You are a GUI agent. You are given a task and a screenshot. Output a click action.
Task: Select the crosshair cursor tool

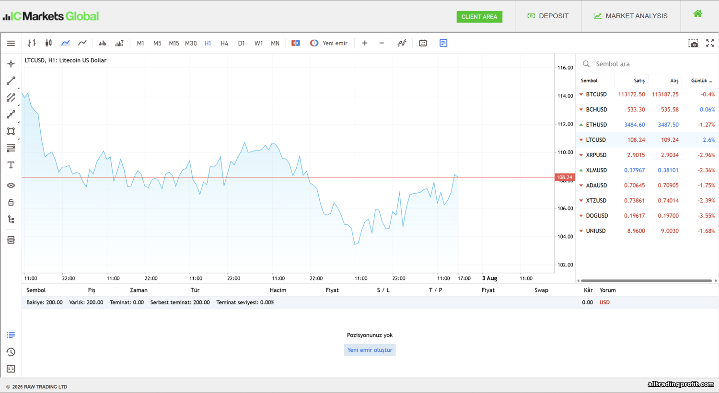tap(11, 64)
